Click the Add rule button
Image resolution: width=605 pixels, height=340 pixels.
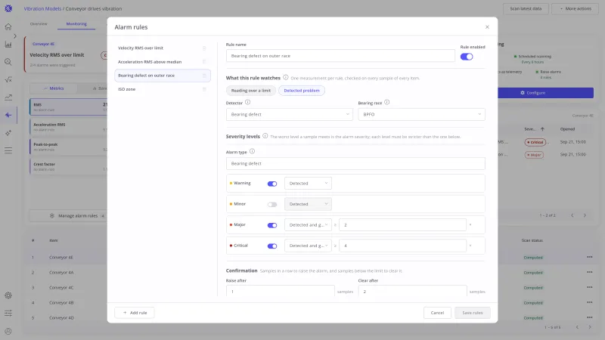[x=135, y=313]
